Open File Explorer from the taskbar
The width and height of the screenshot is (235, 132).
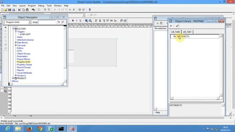coord(18,129)
